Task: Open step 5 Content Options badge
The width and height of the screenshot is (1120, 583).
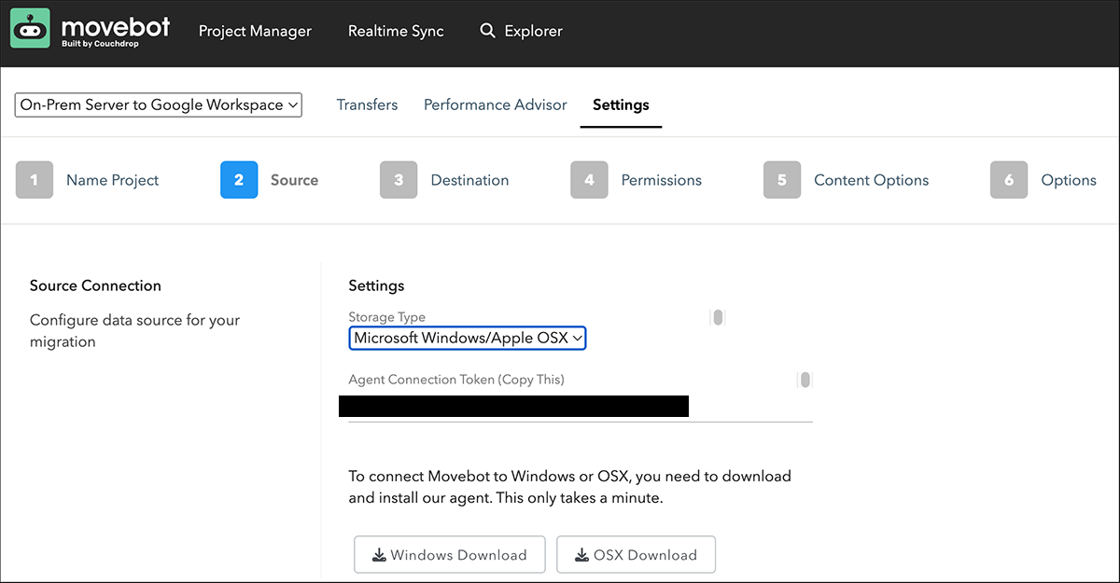Action: 782,180
